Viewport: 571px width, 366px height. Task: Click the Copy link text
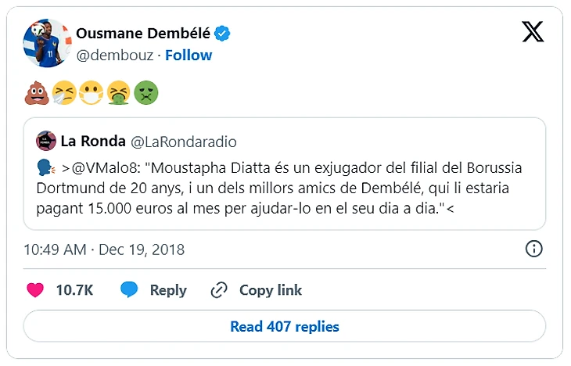click(x=271, y=290)
